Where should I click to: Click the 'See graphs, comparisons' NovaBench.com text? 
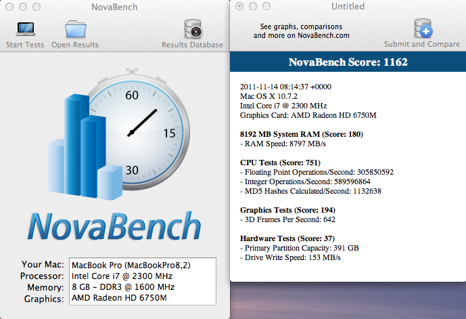click(x=302, y=30)
